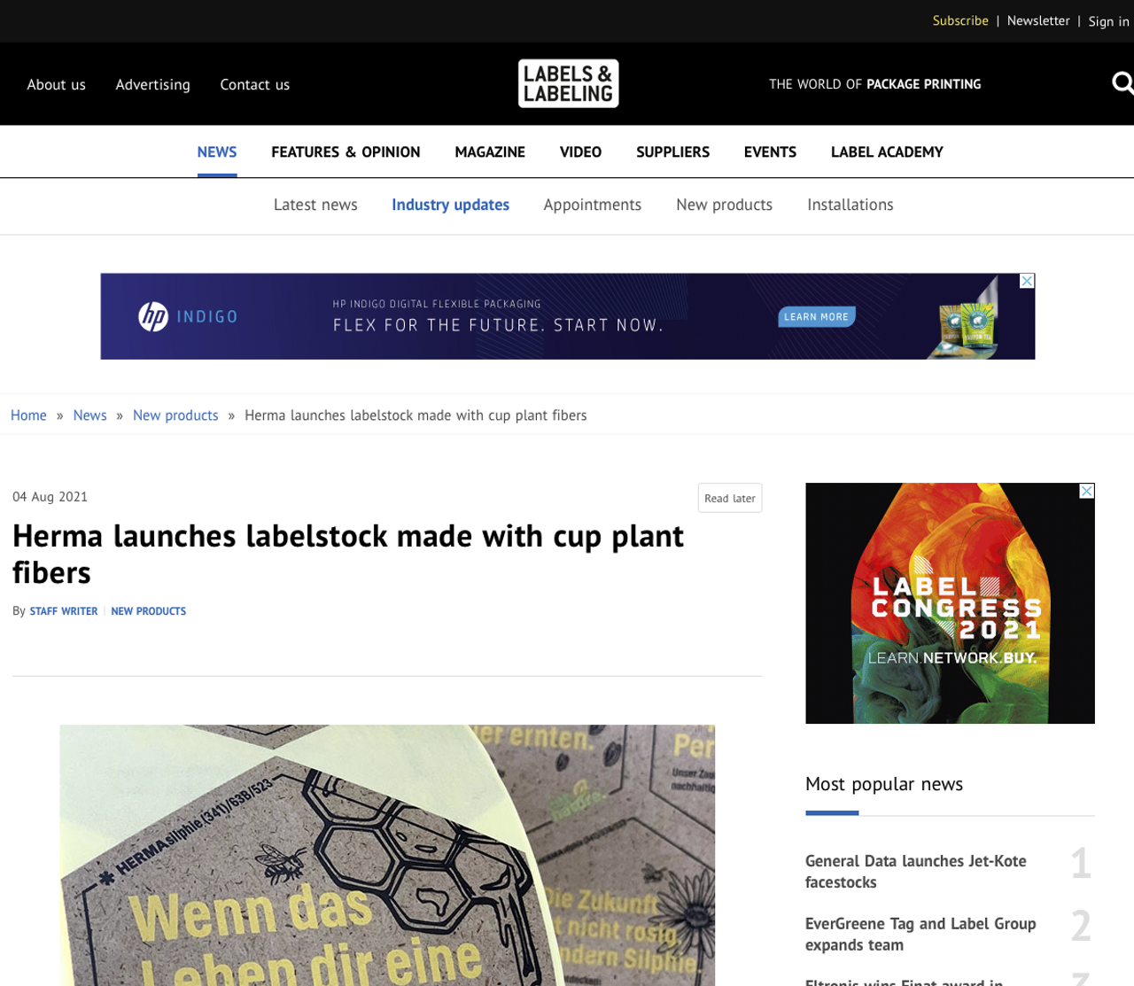Open the News main menu tab
Image resolution: width=1134 pixels, height=986 pixels.
click(x=217, y=151)
